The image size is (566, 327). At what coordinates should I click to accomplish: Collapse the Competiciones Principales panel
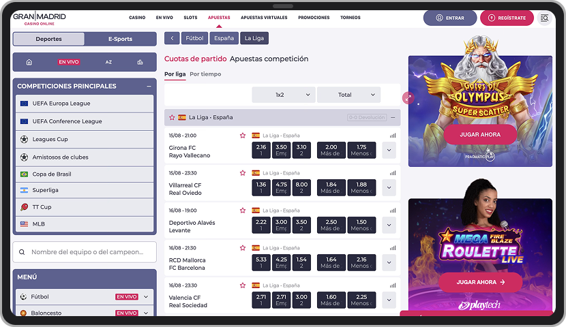pos(149,86)
